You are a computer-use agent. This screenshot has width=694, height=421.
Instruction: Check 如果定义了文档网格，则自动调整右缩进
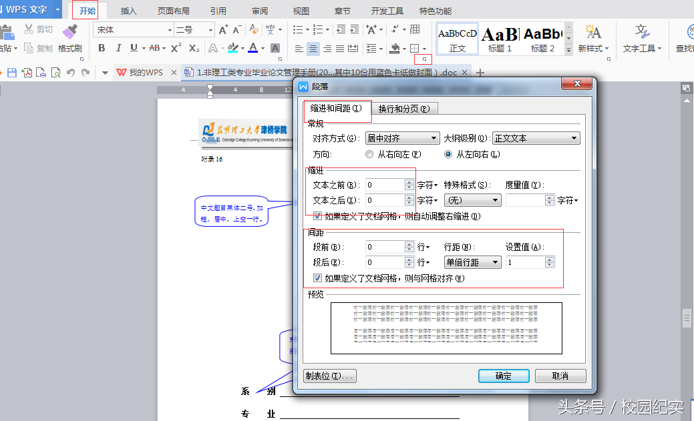click(x=317, y=216)
